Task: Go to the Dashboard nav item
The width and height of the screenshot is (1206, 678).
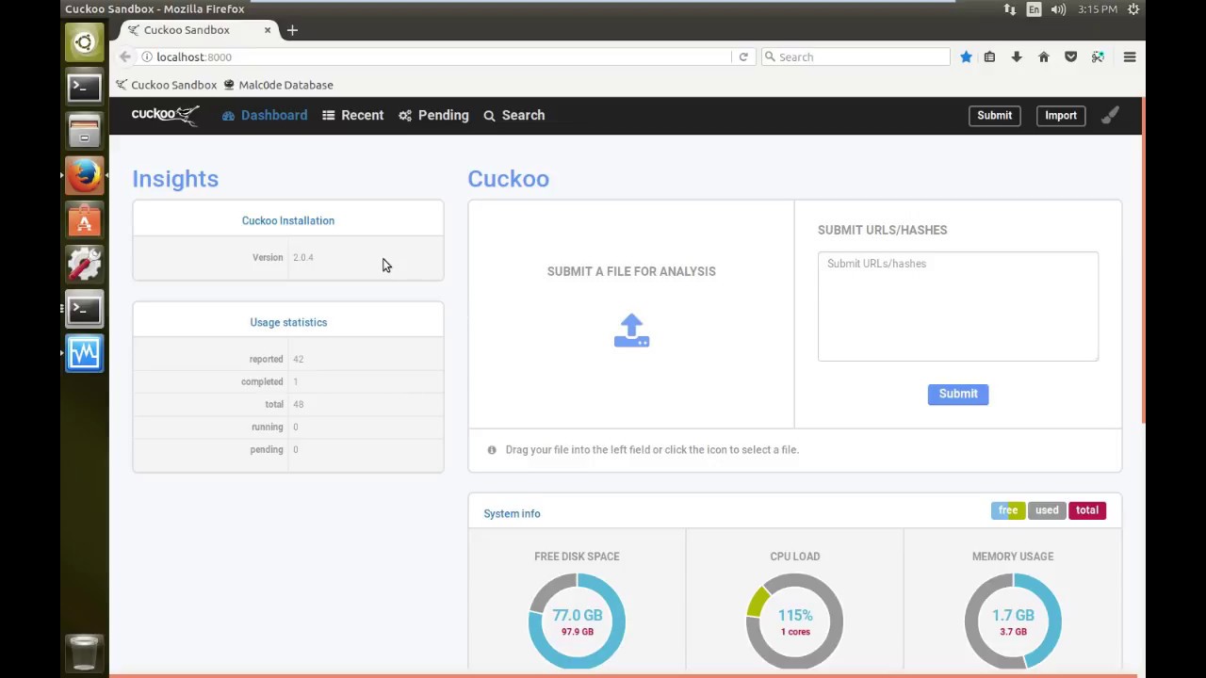Action: [265, 115]
